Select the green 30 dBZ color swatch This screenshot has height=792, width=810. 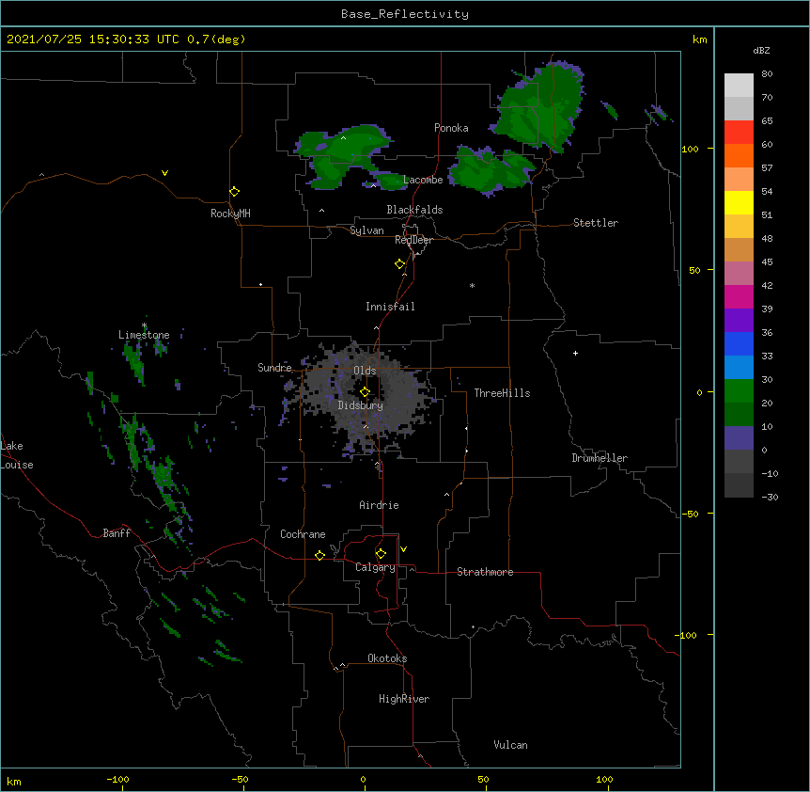739,391
